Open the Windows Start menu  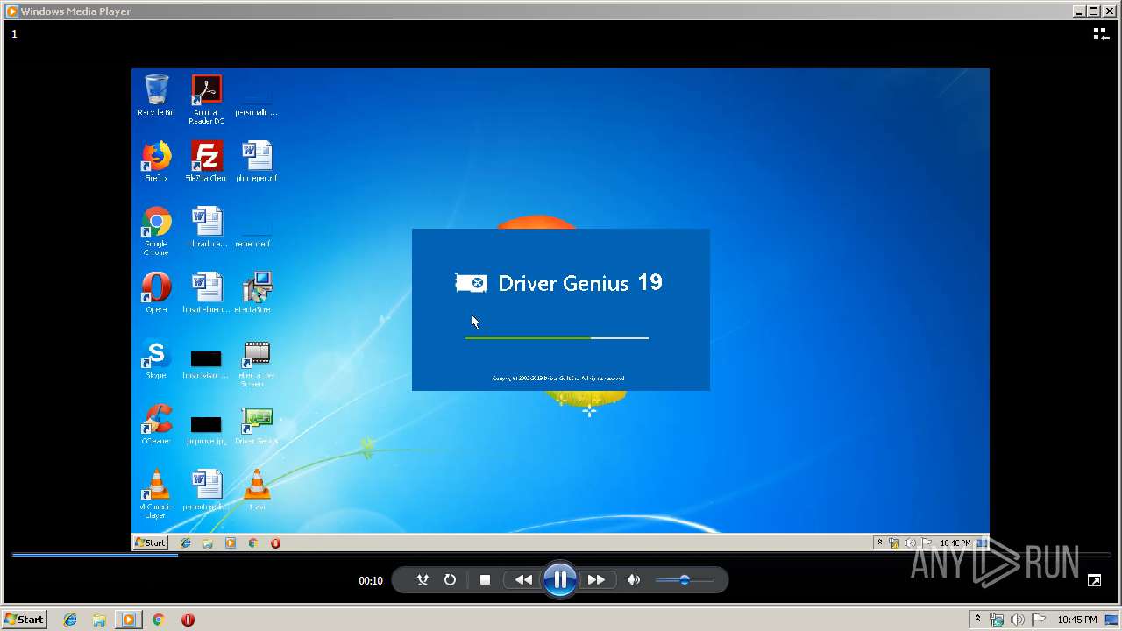[x=24, y=620]
